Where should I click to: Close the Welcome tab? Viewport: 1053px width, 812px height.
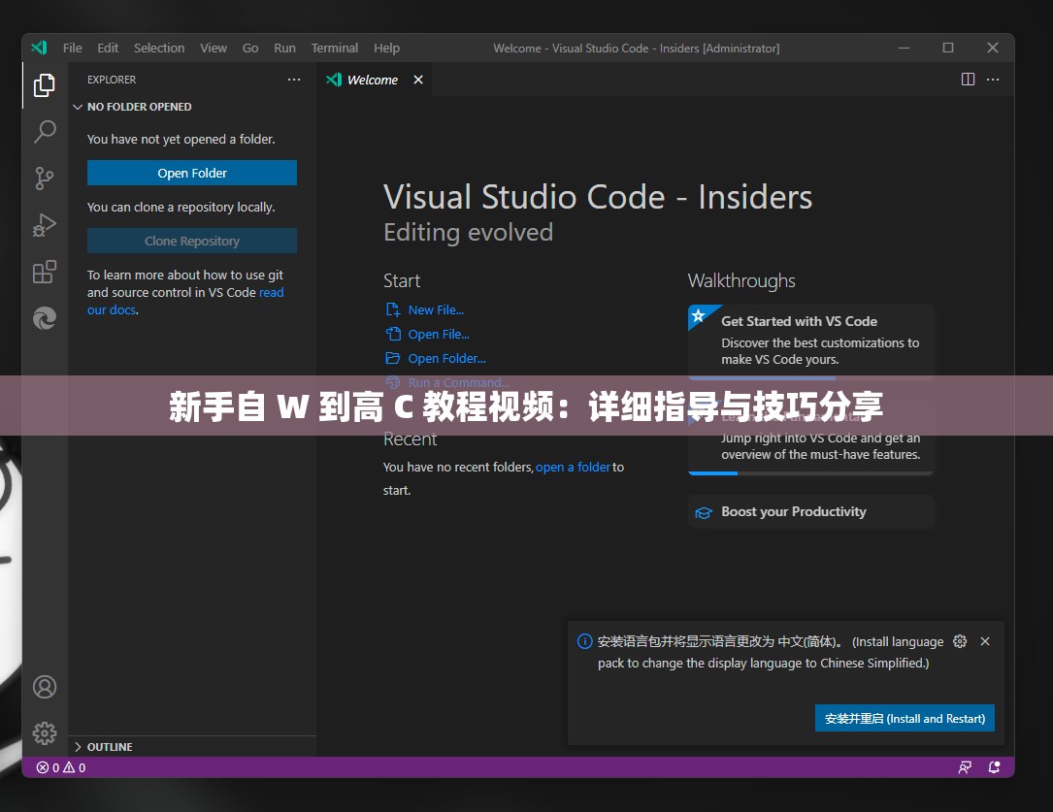pos(418,80)
